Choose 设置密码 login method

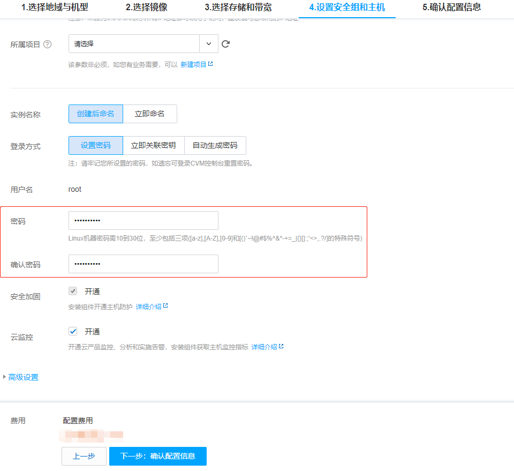pos(96,145)
